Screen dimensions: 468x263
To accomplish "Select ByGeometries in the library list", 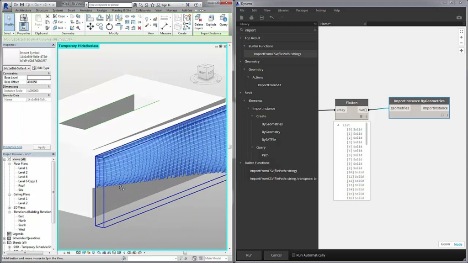I will click(272, 124).
